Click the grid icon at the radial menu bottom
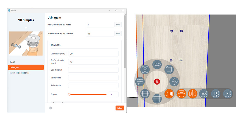This screenshot has height=122, width=243. [157, 99]
